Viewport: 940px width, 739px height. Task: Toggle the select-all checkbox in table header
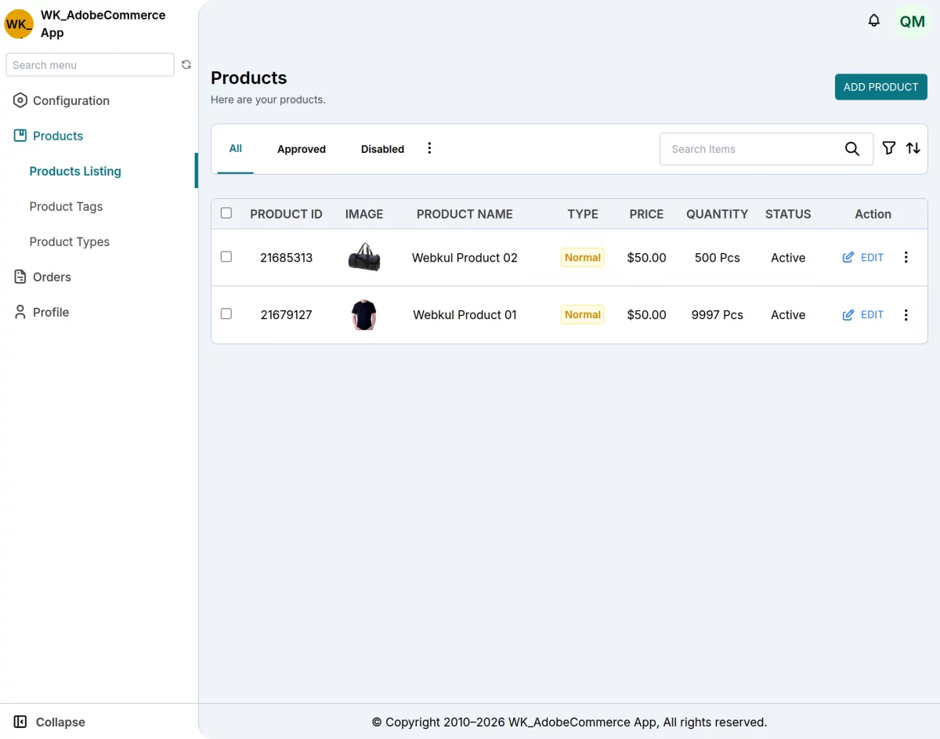[x=226, y=213]
